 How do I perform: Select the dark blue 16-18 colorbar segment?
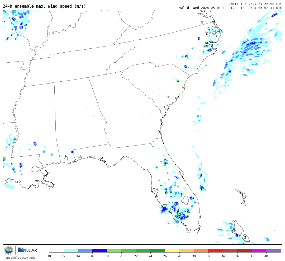click(x=100, y=251)
